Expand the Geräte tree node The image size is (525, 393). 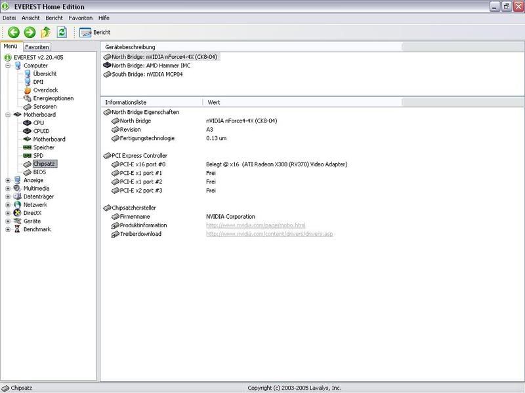8,221
